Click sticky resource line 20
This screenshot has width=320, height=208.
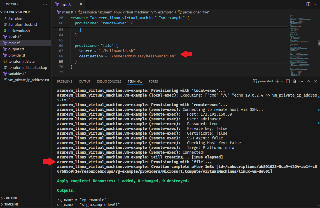130,18
